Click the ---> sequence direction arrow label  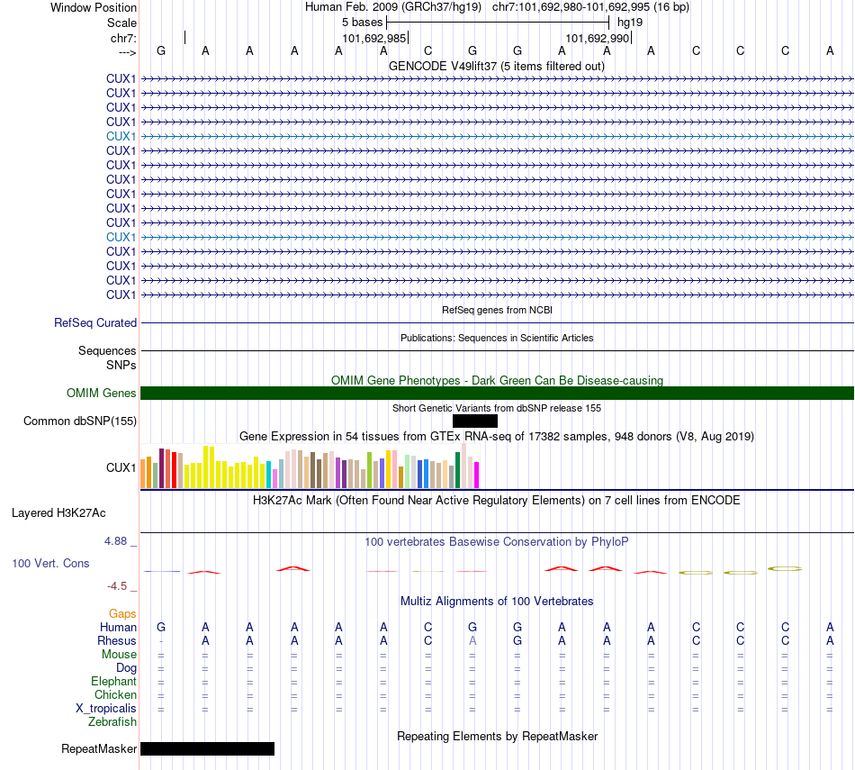(127, 52)
